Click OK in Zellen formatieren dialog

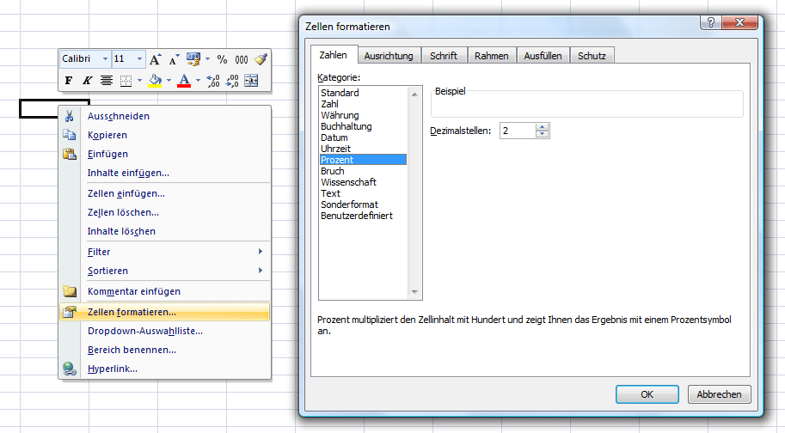point(647,394)
